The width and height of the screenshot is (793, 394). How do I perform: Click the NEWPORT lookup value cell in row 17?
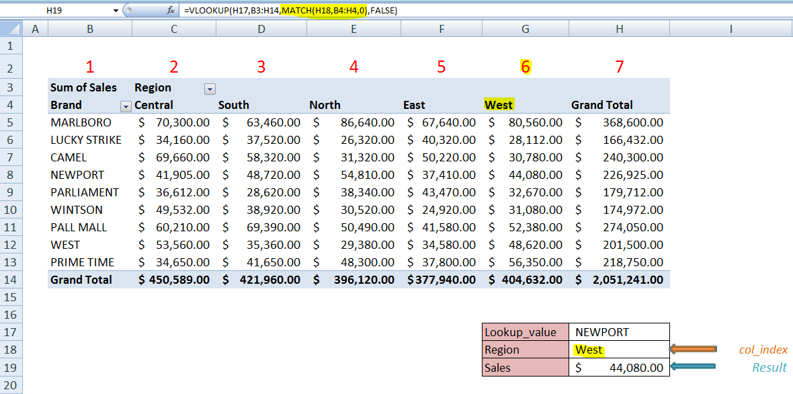[620, 332]
